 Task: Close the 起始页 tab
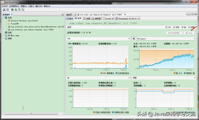[x=75, y=15]
